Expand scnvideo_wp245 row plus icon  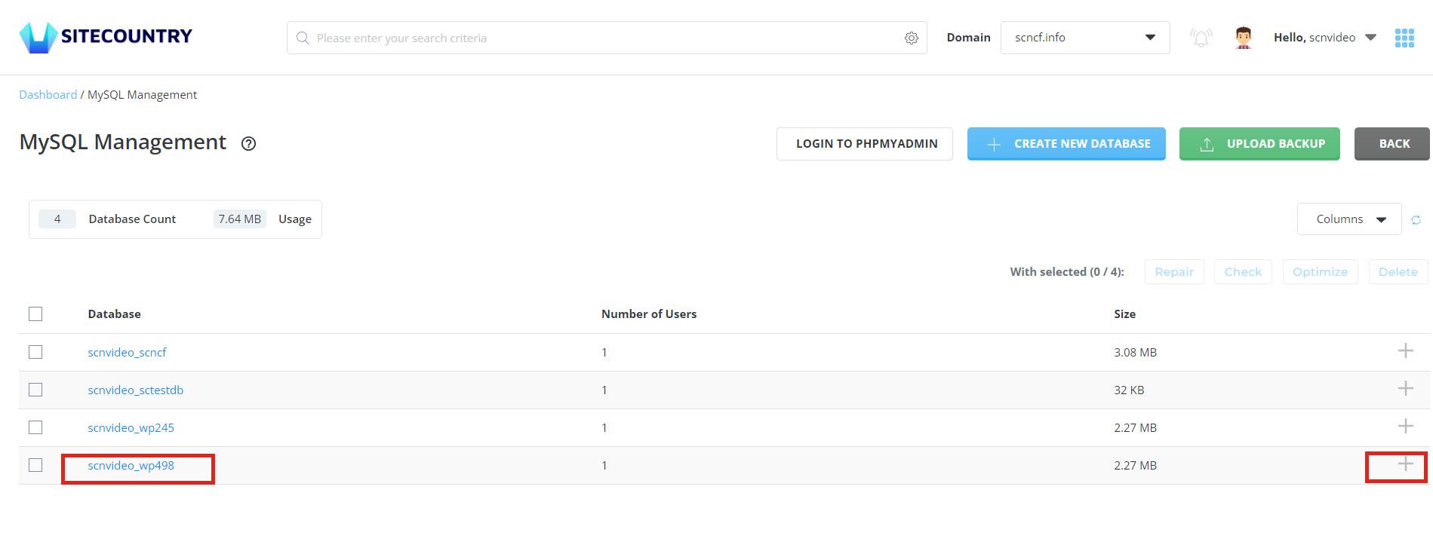(x=1405, y=426)
